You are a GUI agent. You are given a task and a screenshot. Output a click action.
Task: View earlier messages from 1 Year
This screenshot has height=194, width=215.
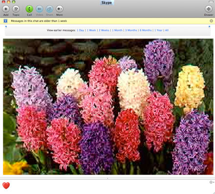coord(158,30)
